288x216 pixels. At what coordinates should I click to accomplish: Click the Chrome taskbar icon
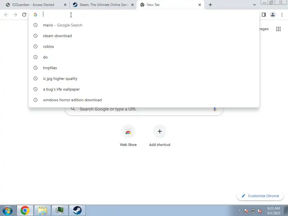(25, 210)
